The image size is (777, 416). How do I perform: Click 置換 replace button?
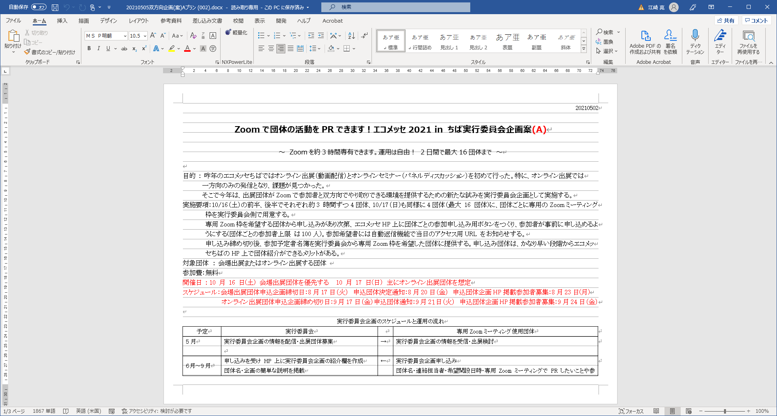click(x=605, y=42)
